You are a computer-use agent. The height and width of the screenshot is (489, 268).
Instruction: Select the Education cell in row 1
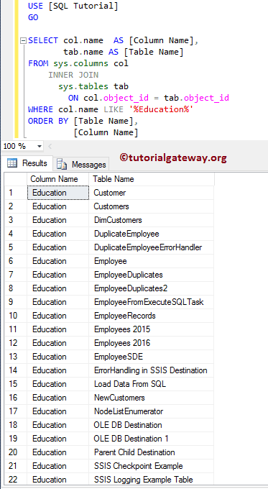click(x=58, y=193)
